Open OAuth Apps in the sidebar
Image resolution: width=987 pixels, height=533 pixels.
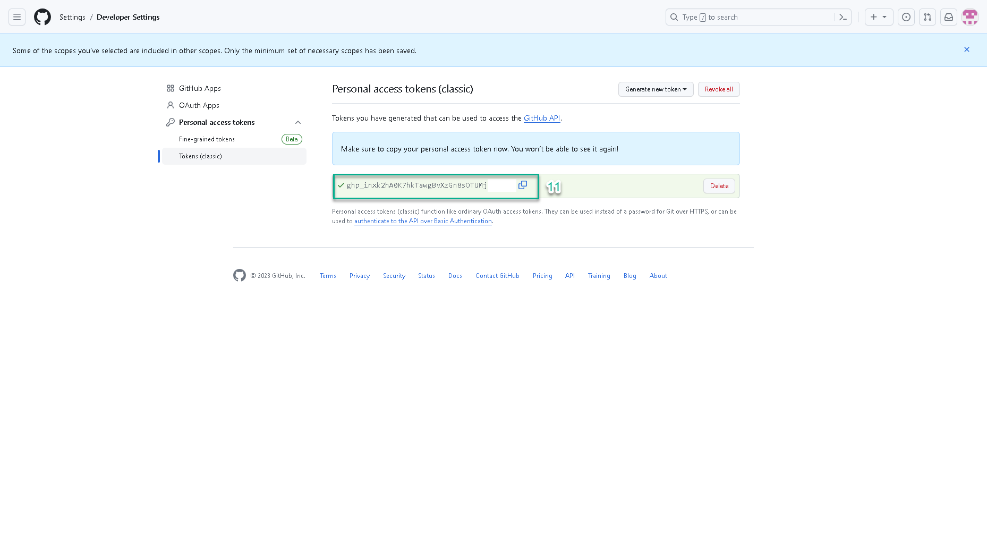(x=199, y=105)
